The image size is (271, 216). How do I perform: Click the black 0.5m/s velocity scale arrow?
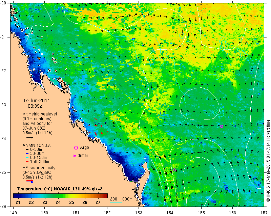30,137
